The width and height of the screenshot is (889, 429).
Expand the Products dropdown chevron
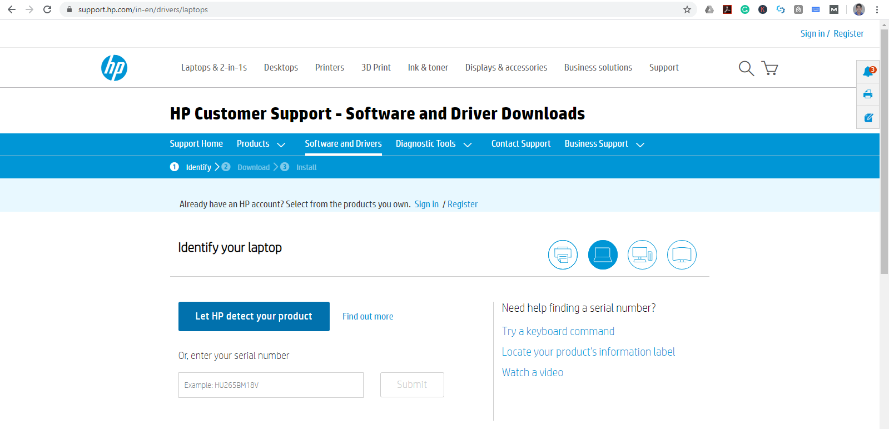[x=281, y=144]
